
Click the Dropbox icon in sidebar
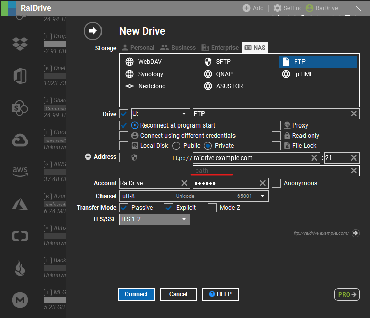tap(20, 43)
